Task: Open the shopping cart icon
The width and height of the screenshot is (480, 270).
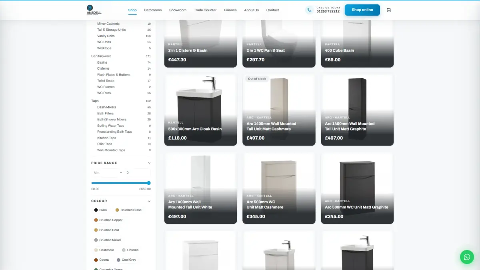Action: tap(389, 10)
